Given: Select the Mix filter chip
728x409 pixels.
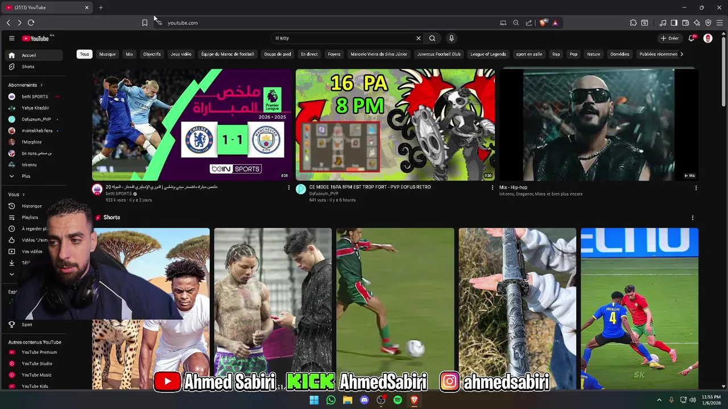Looking at the screenshot, I should coord(130,54).
